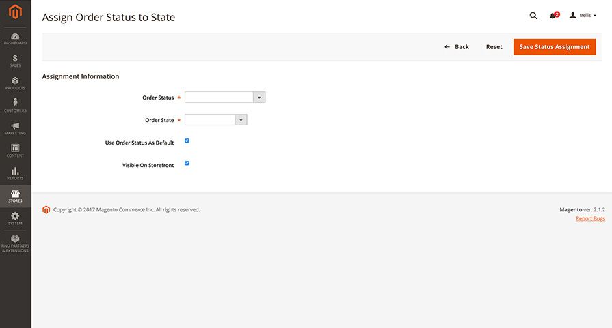The image size is (612, 328).
Task: Open the System sidebar menu
Action: (x=15, y=219)
